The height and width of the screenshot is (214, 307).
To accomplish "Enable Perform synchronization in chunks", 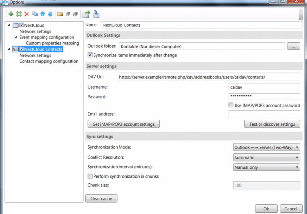I will (90, 176).
